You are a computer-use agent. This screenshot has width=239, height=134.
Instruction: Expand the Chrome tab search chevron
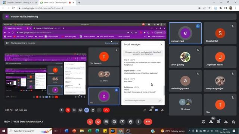click(214, 2)
